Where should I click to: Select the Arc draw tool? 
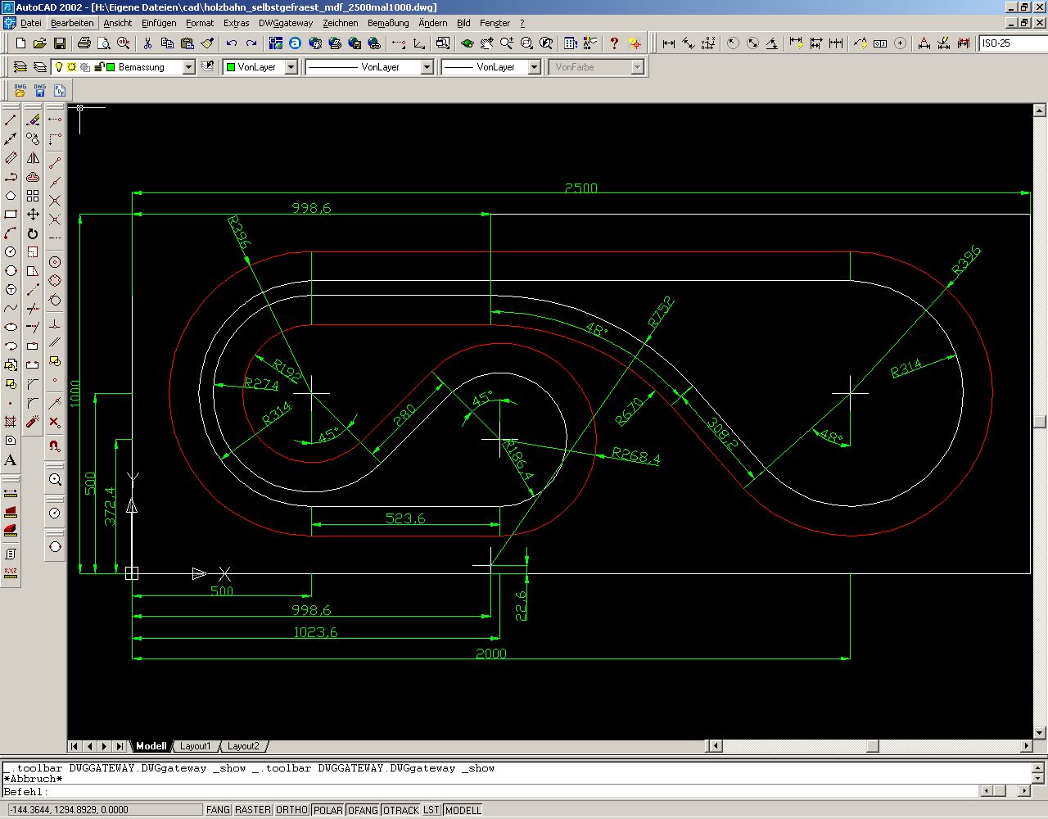click(x=11, y=233)
